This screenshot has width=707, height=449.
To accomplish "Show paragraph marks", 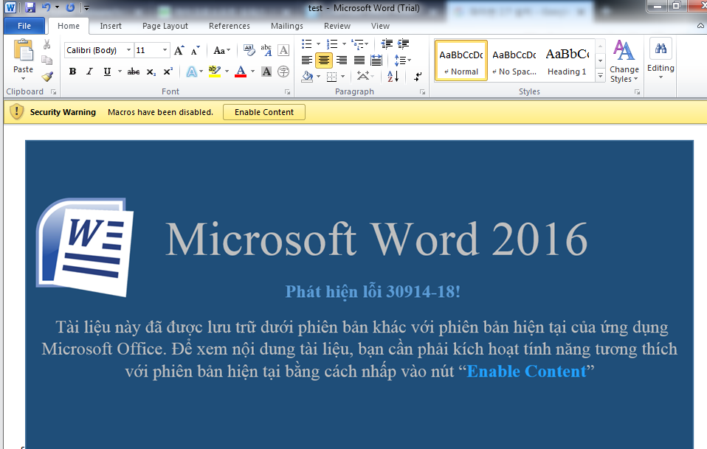I will 418,77.
